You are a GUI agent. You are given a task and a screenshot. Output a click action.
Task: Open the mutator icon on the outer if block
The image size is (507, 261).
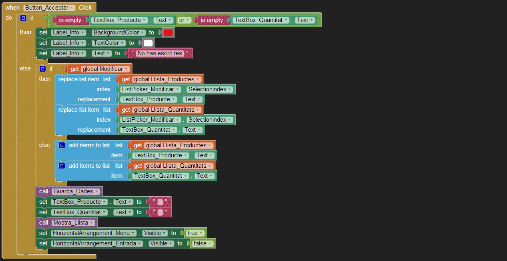(23, 18)
